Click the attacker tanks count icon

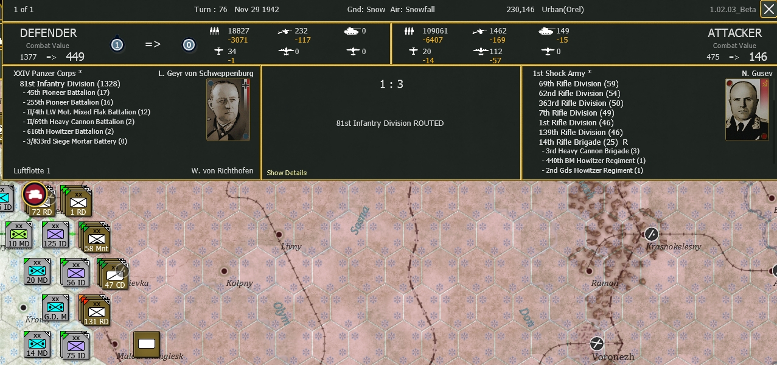[546, 31]
